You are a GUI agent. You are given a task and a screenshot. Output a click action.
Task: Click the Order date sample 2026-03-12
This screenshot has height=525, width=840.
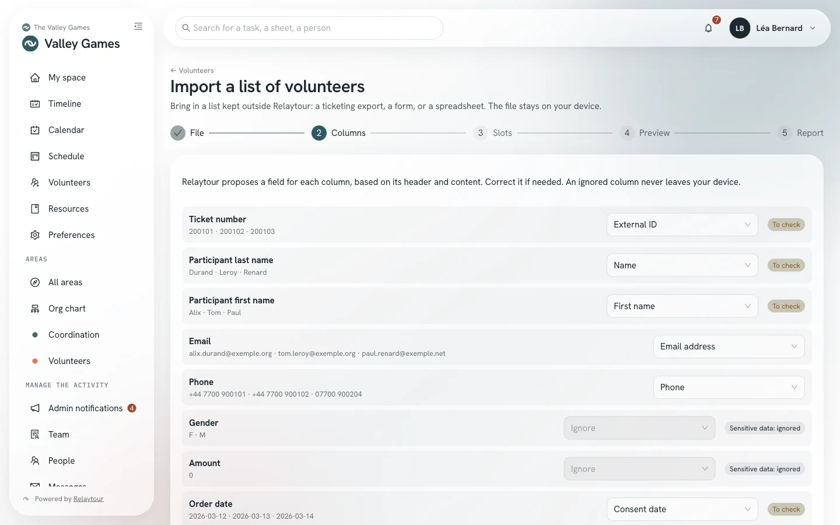click(208, 516)
